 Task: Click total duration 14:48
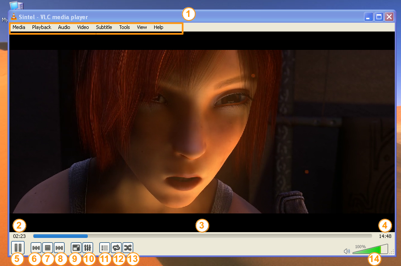tap(385, 236)
